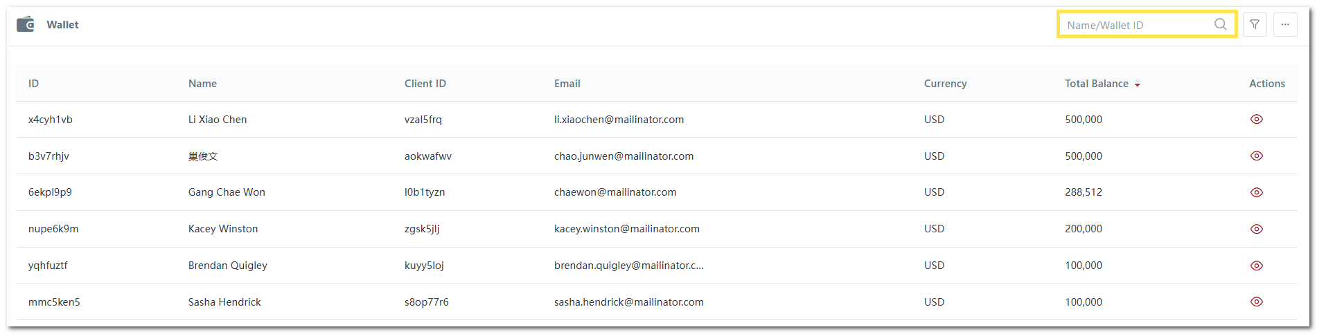
Task: Click the Wallet icon in header
Action: 26,25
